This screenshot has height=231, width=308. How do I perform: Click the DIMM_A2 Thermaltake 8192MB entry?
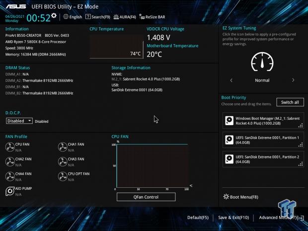(x=39, y=80)
